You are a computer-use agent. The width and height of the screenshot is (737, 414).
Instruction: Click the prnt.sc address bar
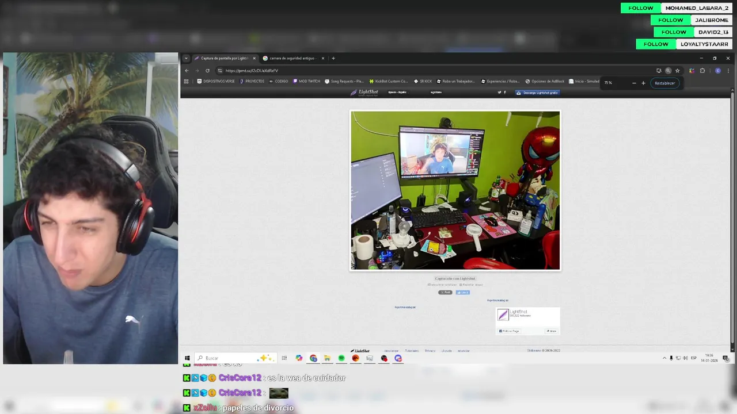[438, 71]
